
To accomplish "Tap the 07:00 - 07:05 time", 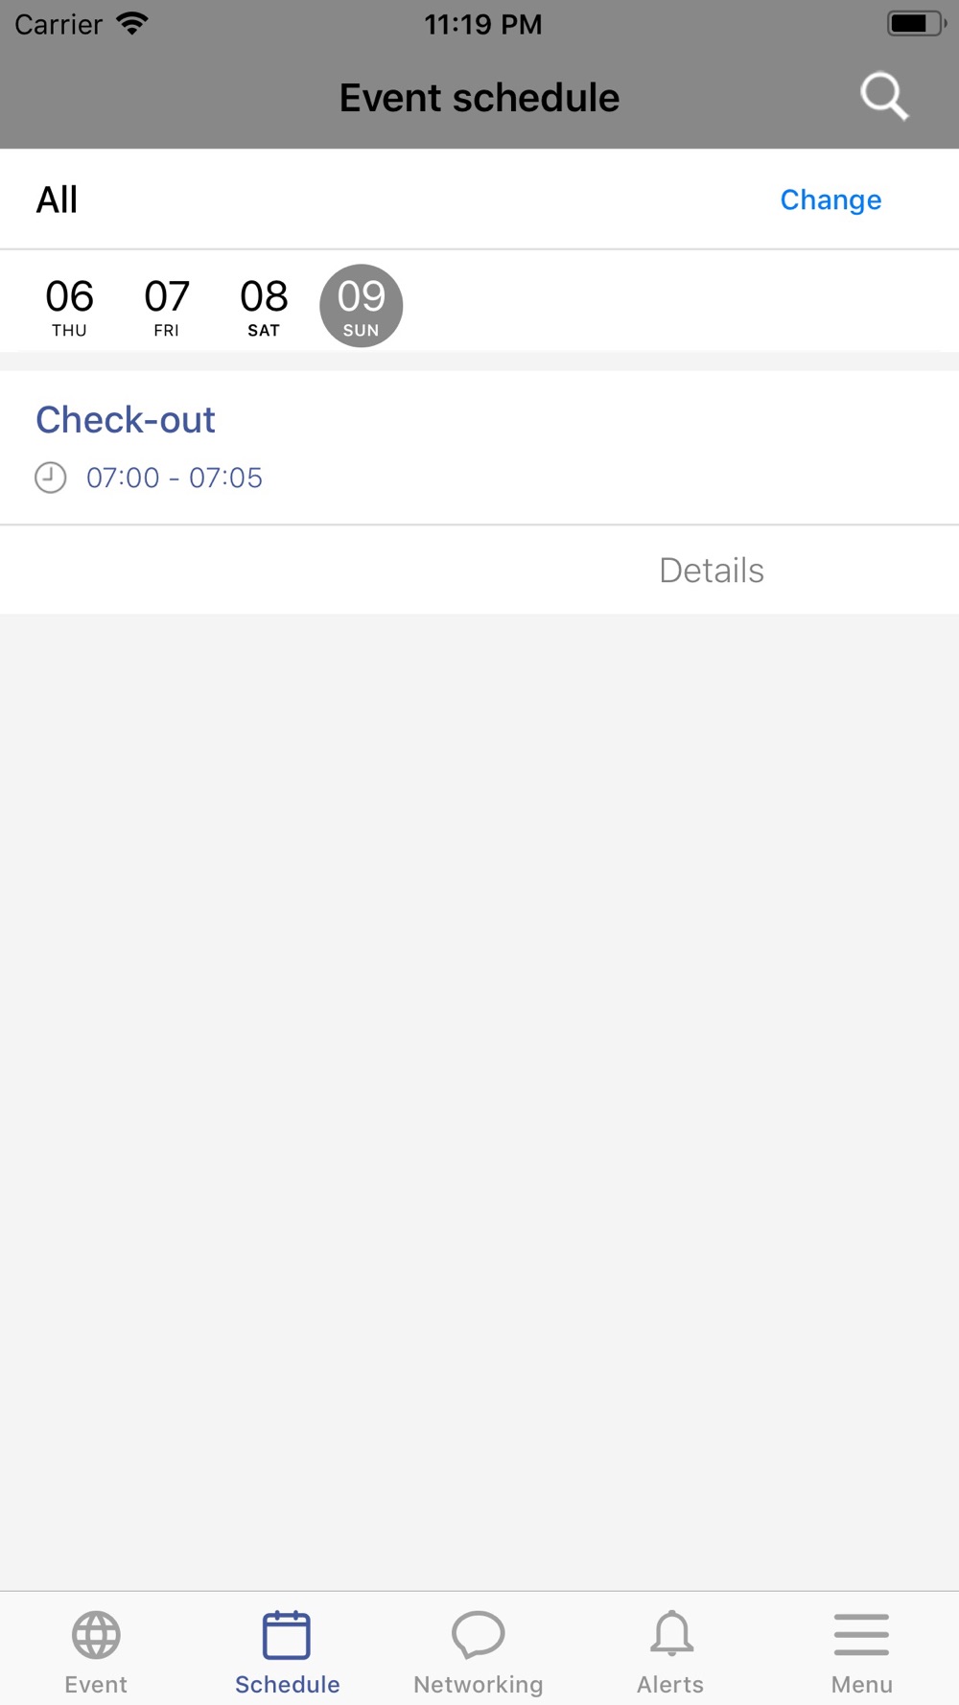I will (175, 478).
